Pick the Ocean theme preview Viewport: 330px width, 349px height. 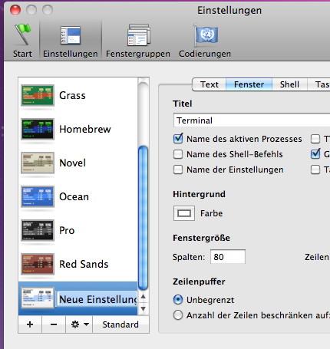click(38, 196)
